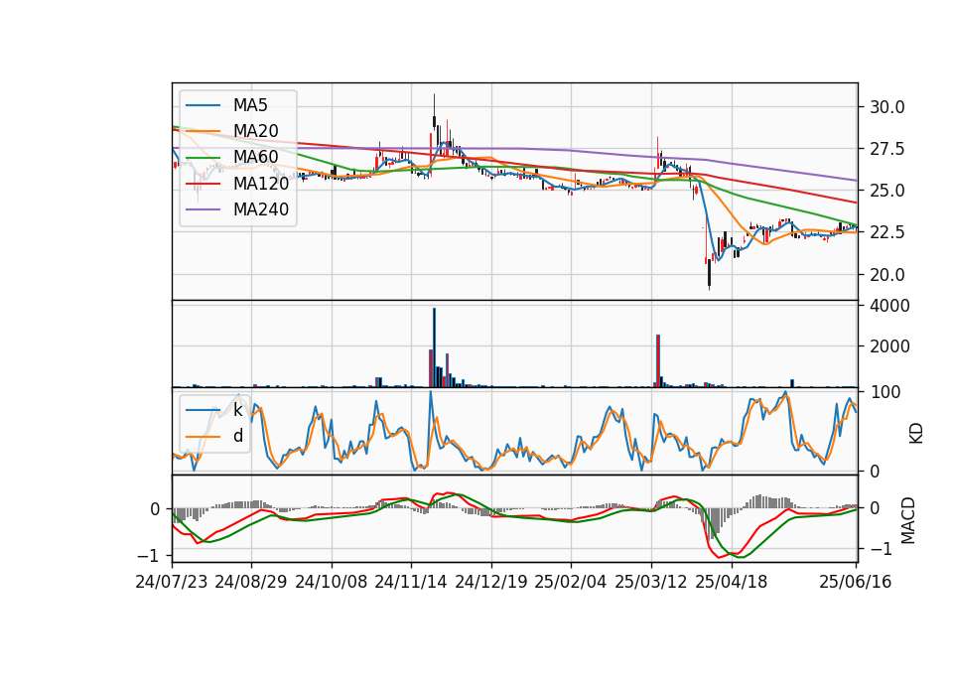Click the 22.5 price axis label

pyautogui.click(x=887, y=233)
